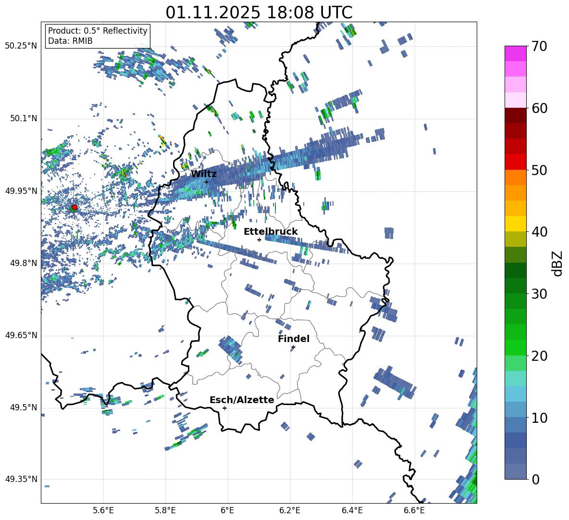Click the 50.25°N latitude label
This screenshot has width=569, height=520.
coord(21,46)
